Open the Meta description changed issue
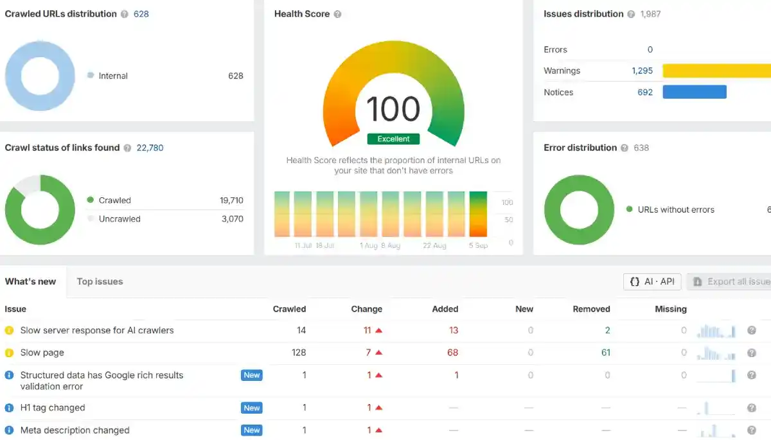The image size is (771, 440). point(75,430)
